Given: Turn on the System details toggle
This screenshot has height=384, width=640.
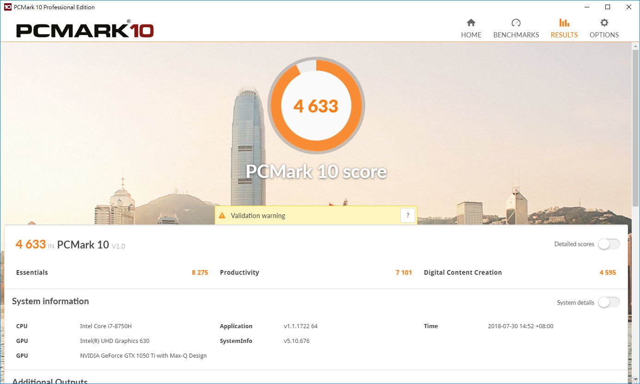Looking at the screenshot, I should coord(609,302).
